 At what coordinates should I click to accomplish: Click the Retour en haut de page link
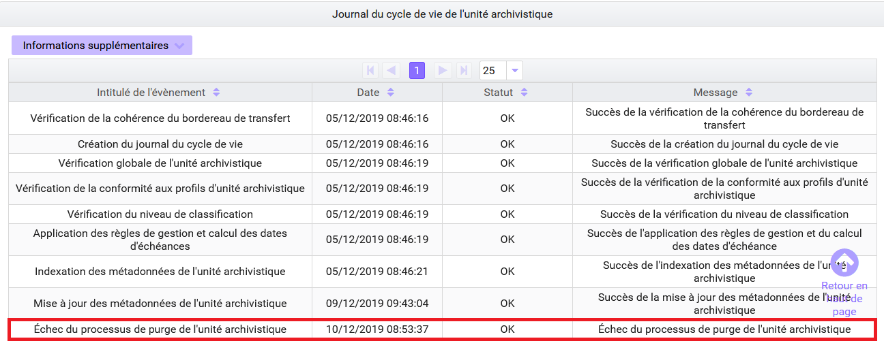click(x=844, y=298)
